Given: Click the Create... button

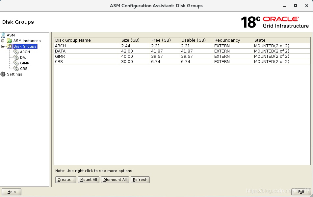Looking at the screenshot, I should click(66, 180).
